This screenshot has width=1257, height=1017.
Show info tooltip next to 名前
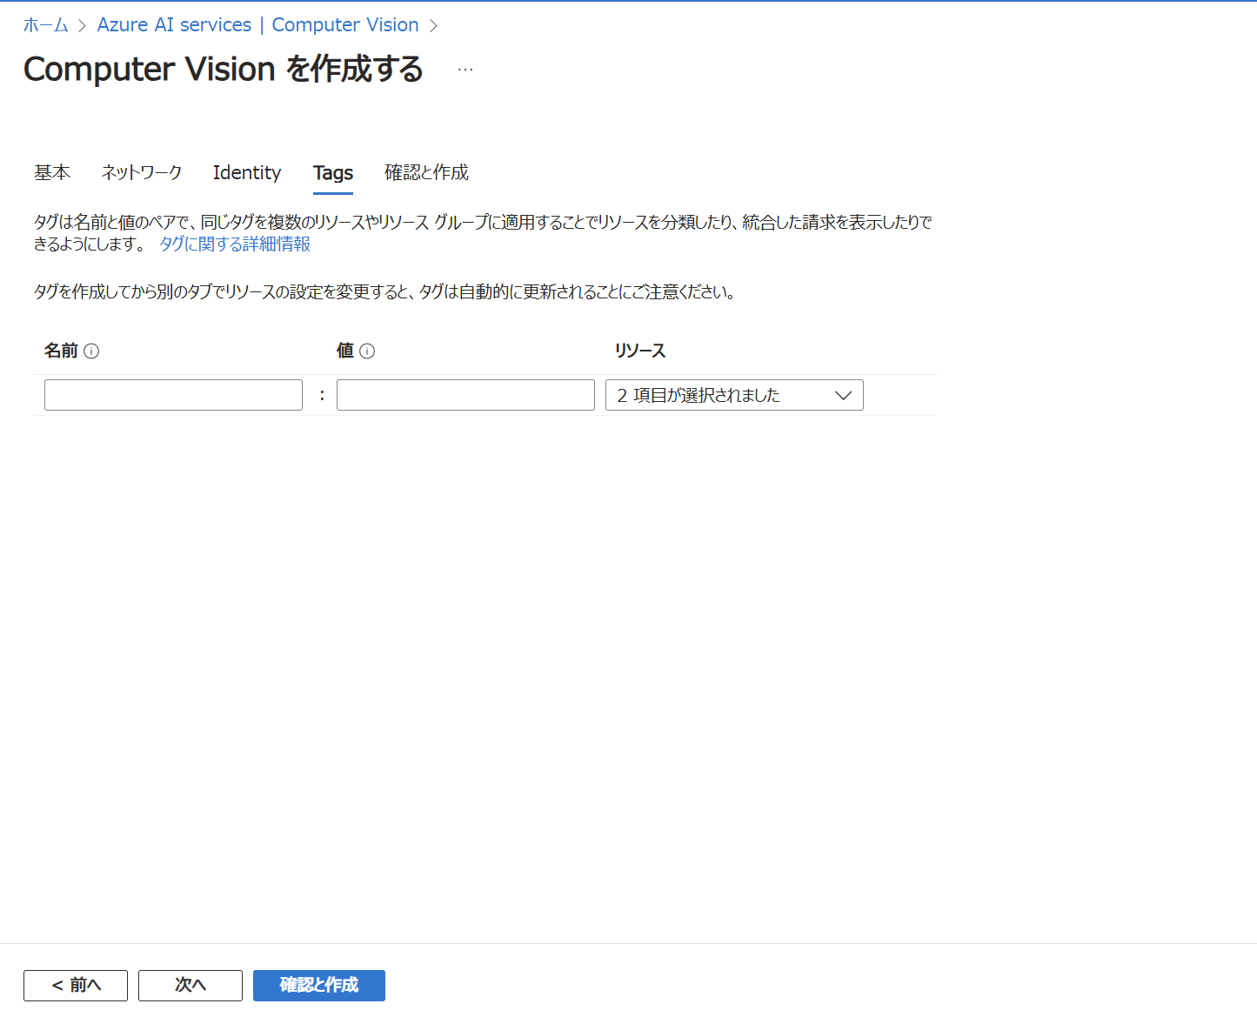tap(91, 351)
